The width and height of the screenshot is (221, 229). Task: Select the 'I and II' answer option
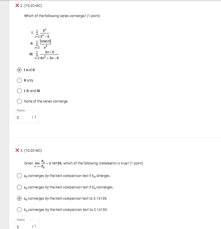pos(19,70)
